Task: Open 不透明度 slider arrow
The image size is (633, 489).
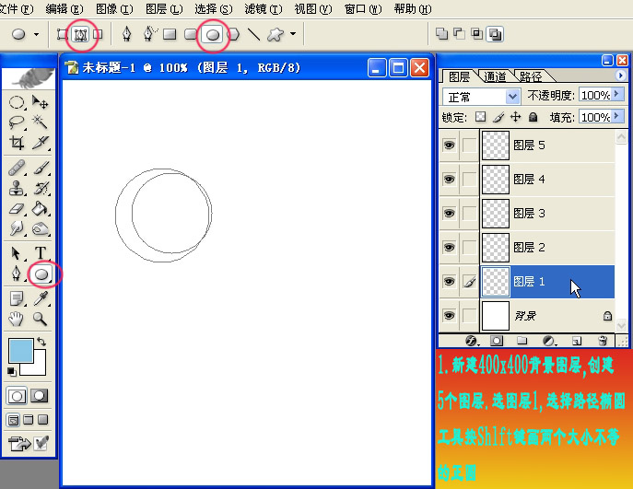Action: pyautogui.click(x=616, y=95)
